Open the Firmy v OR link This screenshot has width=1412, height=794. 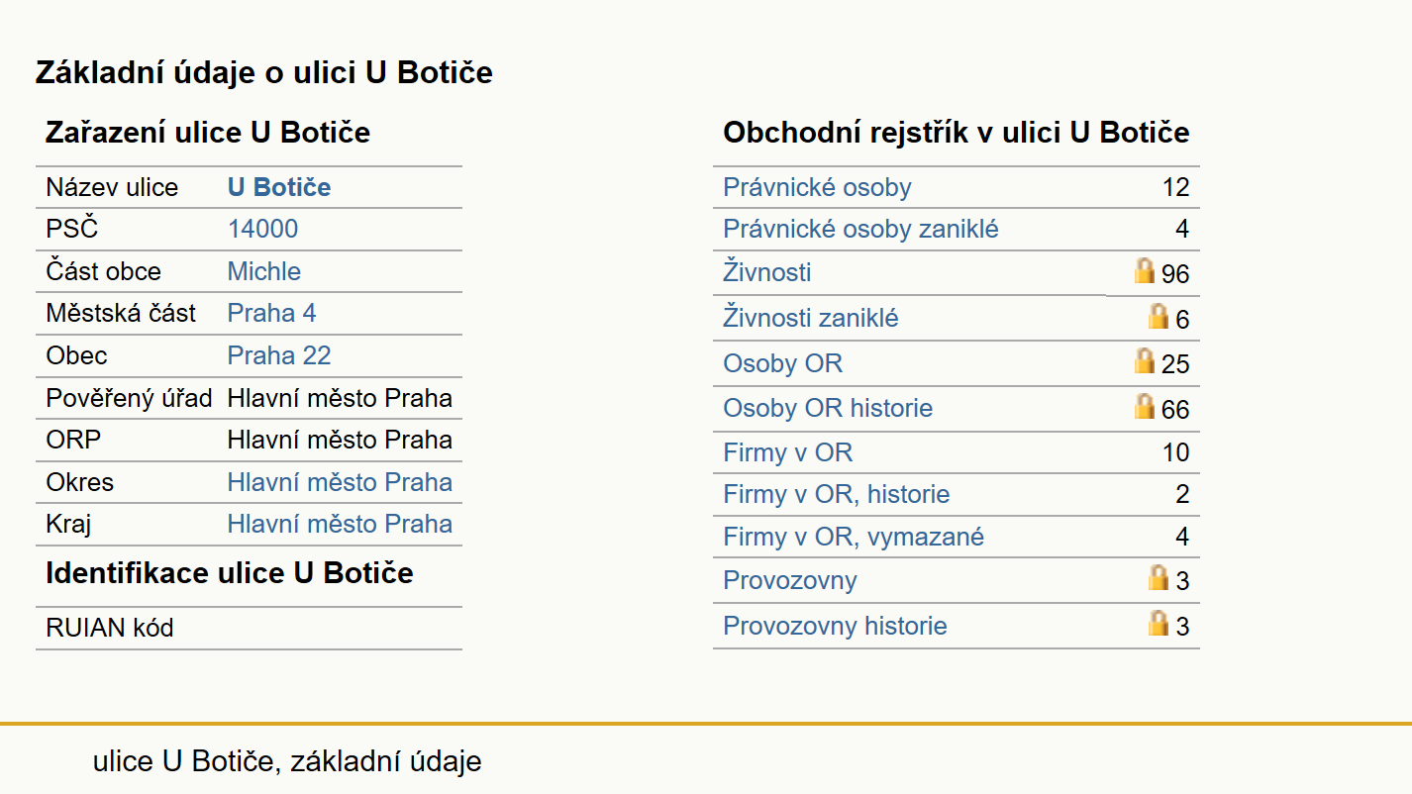coord(787,453)
